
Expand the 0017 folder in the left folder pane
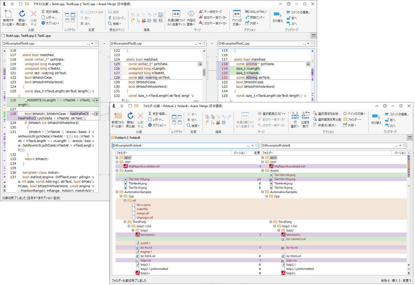(x=117, y=158)
